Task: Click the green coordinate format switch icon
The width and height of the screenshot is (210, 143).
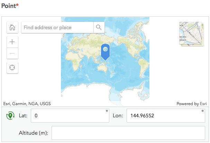Action: (10, 116)
